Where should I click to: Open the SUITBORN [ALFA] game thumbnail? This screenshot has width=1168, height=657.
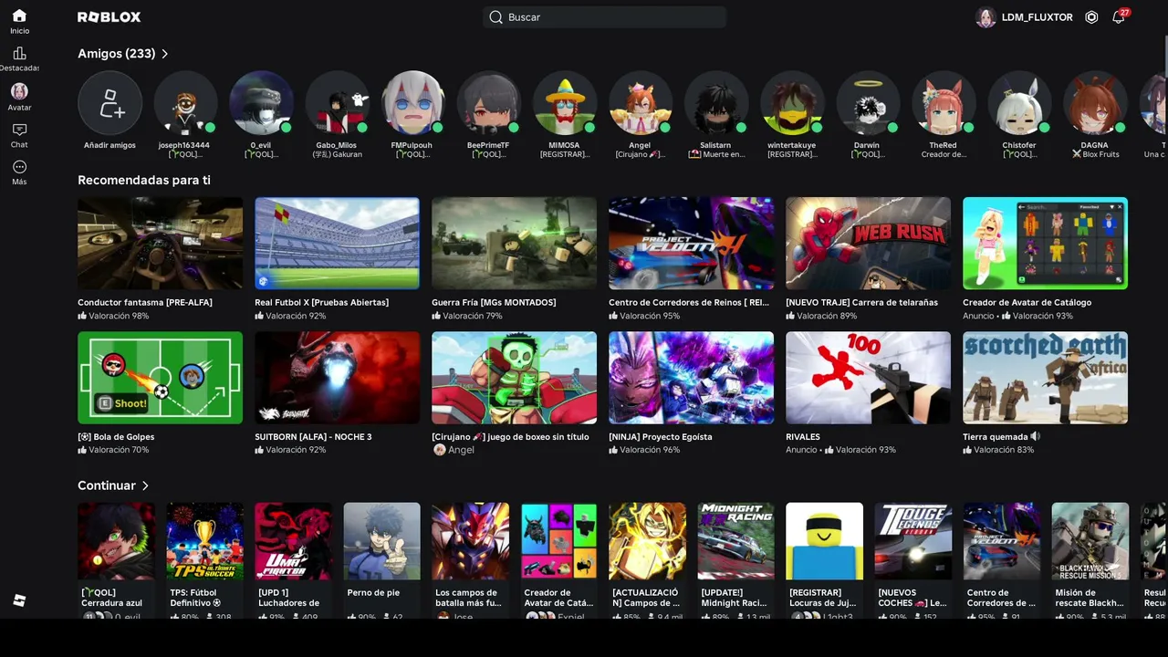[338, 378]
